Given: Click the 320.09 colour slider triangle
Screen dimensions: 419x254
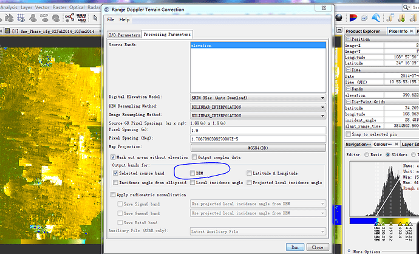Looking at the screenshot, I should [x=383, y=224].
